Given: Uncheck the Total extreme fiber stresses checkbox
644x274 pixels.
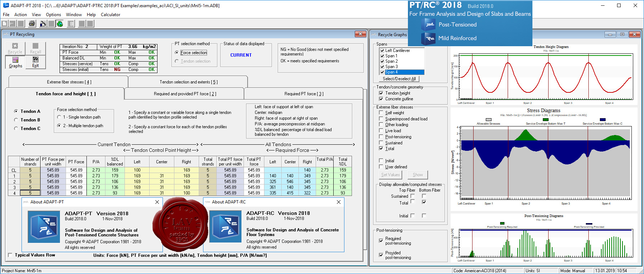Looking at the screenshot, I should pos(381,149).
